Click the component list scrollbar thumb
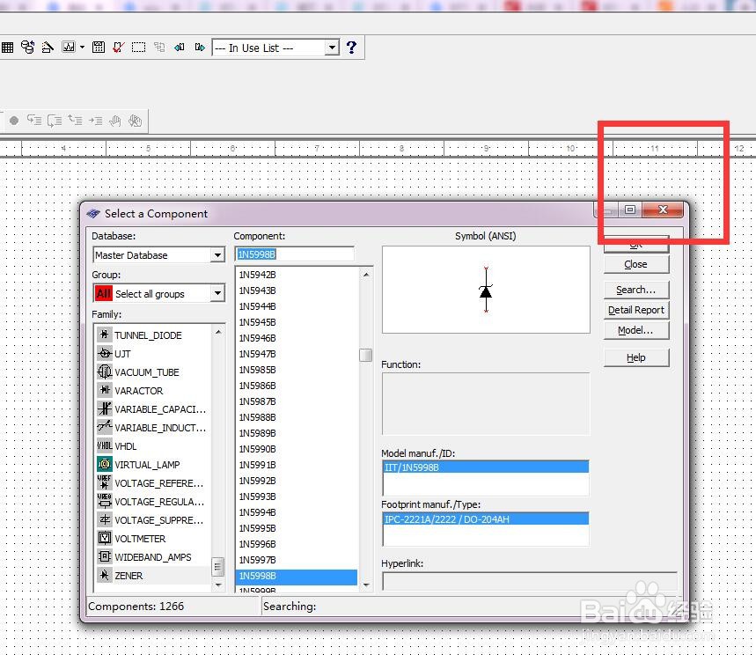The image size is (756, 662). pos(366,355)
